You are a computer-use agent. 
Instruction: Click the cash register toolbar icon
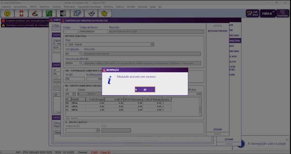[x=63, y=13]
